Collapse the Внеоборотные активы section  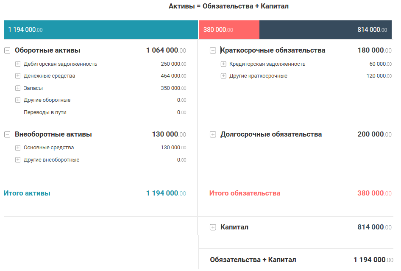(7, 134)
